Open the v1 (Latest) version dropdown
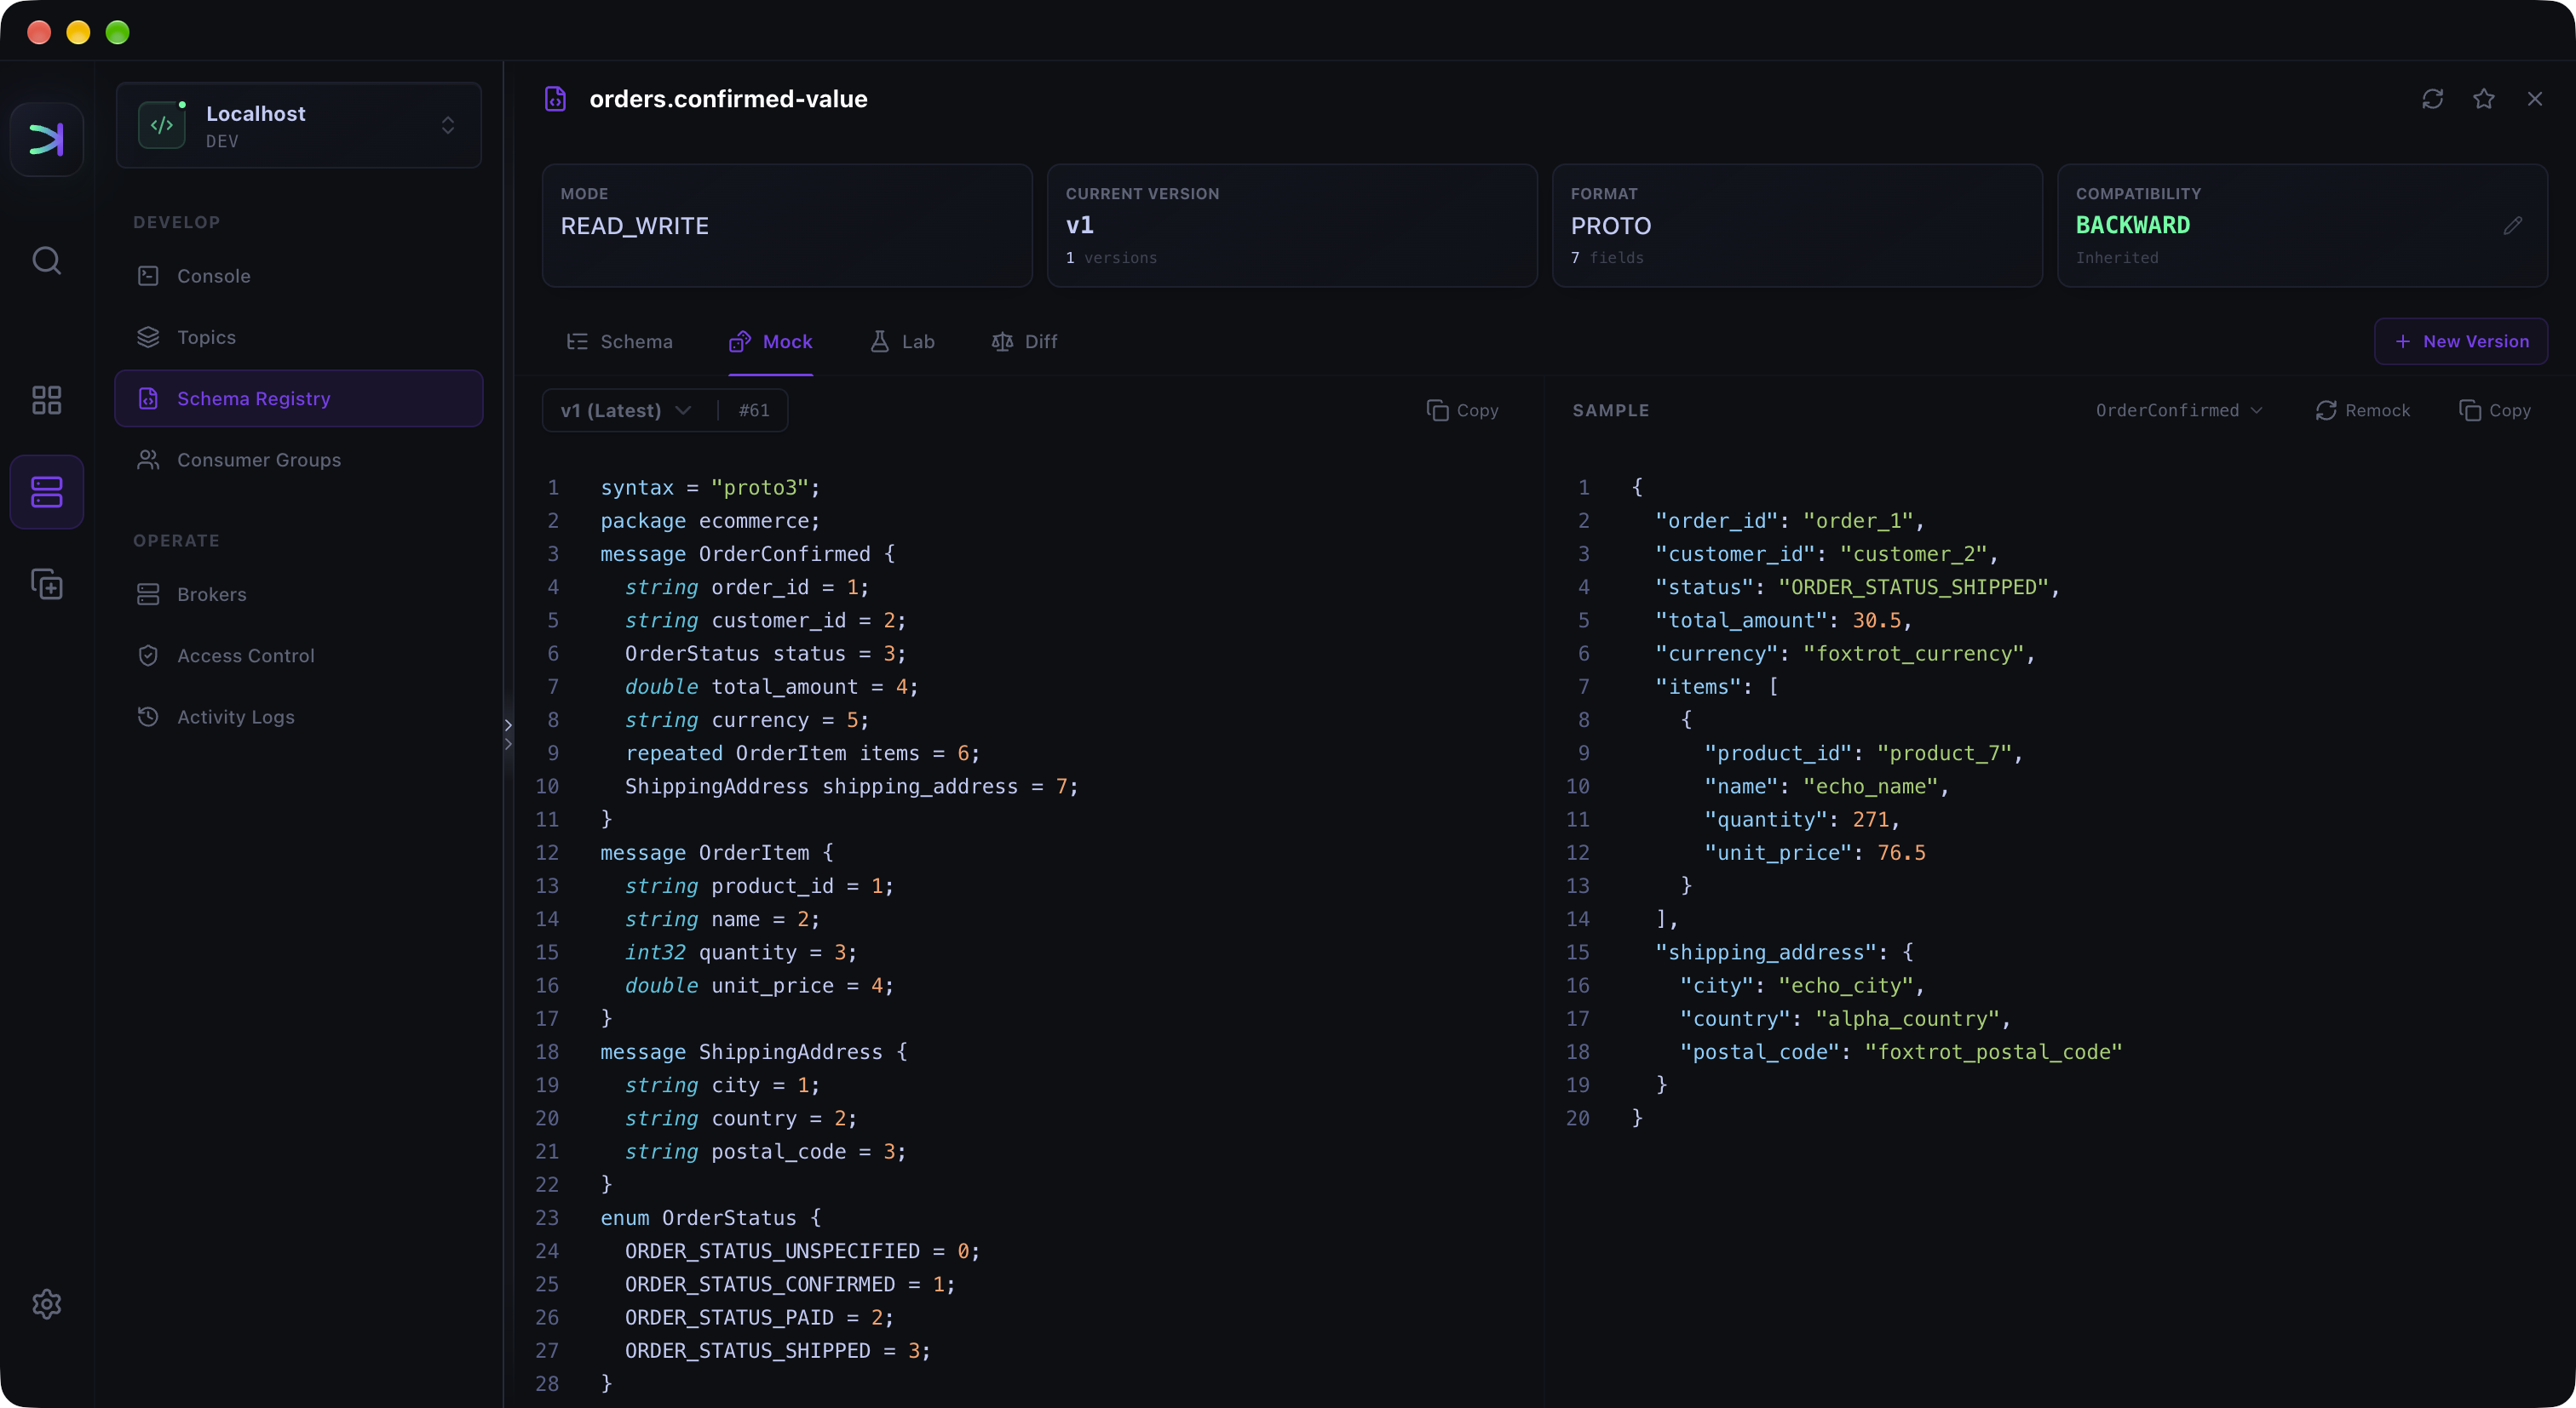 pyautogui.click(x=626, y=410)
